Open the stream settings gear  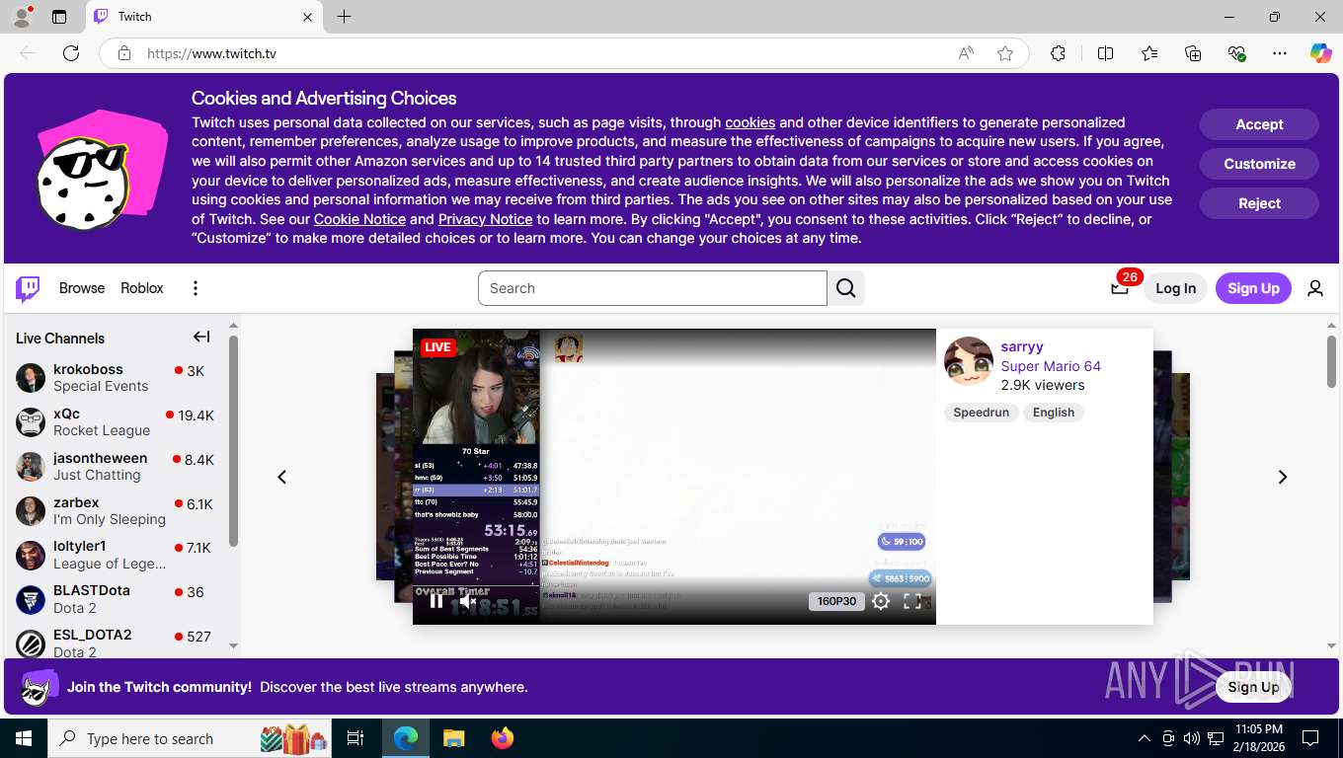881,601
